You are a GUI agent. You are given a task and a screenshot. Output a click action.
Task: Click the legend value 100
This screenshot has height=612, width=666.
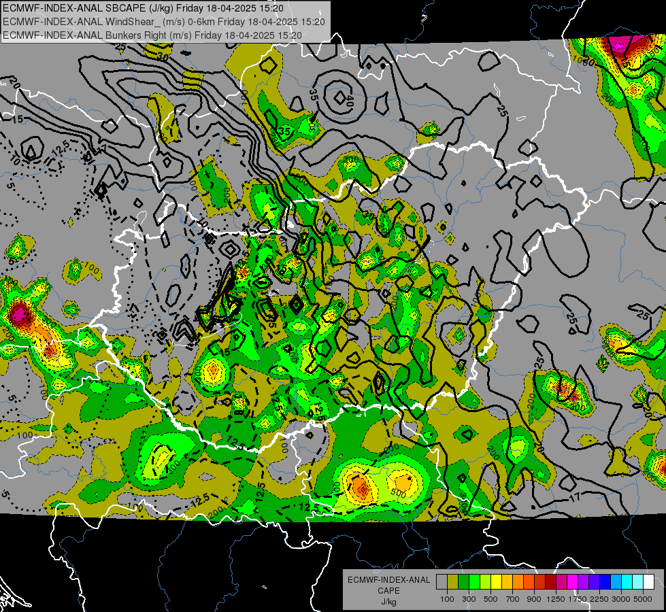click(x=447, y=599)
